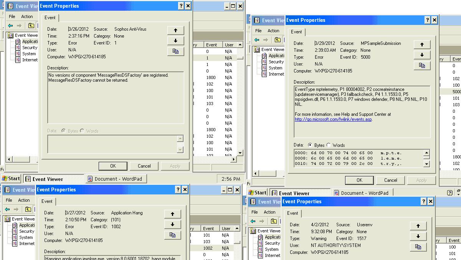Select Security log behind MPSampleSubmission dialog
The image size is (461, 260).
click(276, 62)
